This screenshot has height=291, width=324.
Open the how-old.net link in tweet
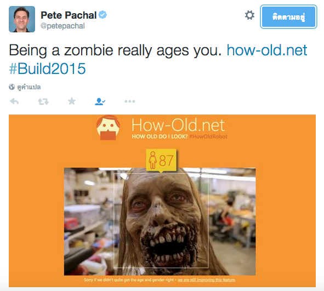(267, 50)
